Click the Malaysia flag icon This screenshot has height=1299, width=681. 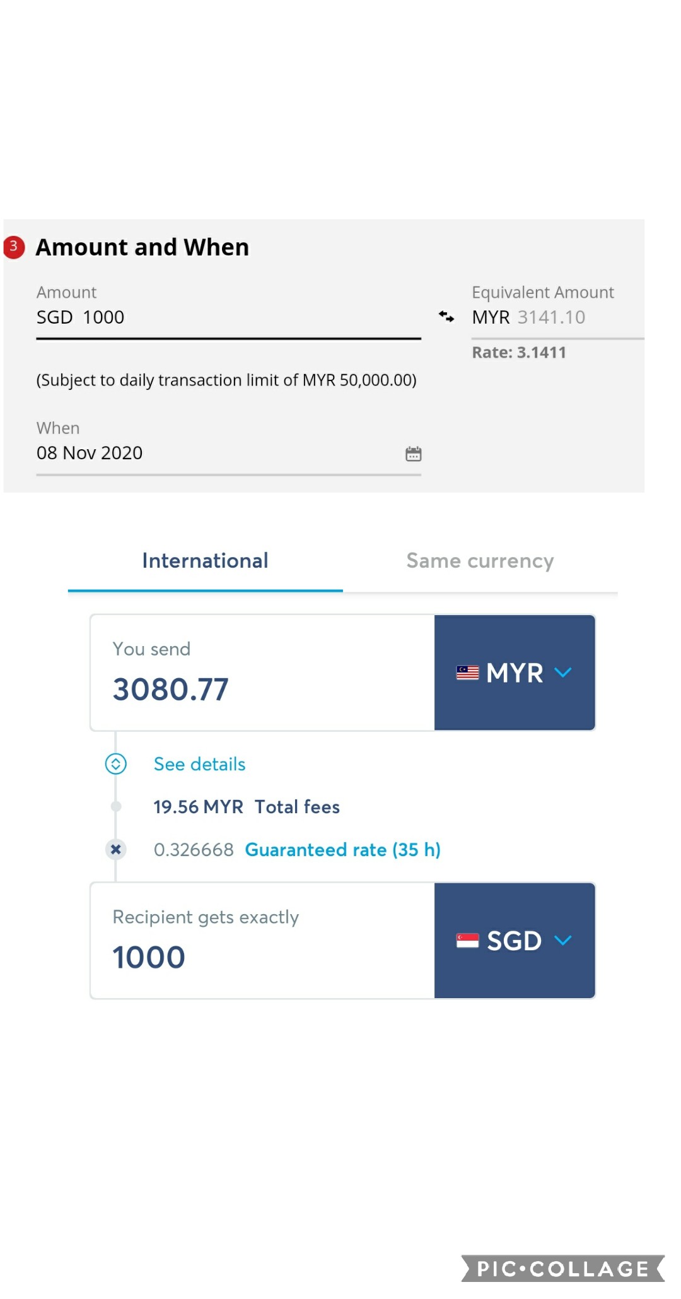(467, 673)
